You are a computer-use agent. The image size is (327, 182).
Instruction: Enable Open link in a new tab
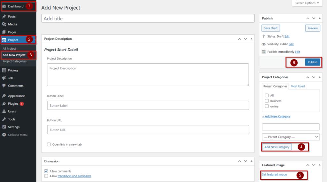49,144
